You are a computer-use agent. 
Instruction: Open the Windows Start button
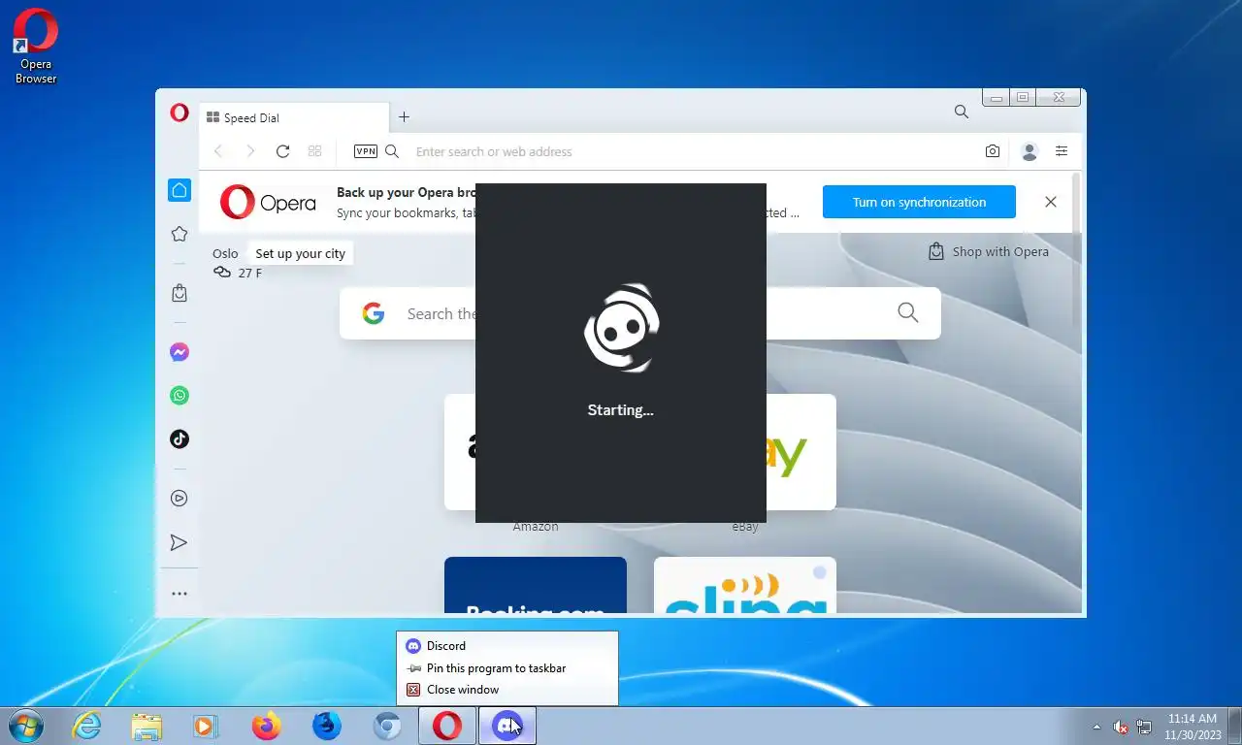24,725
